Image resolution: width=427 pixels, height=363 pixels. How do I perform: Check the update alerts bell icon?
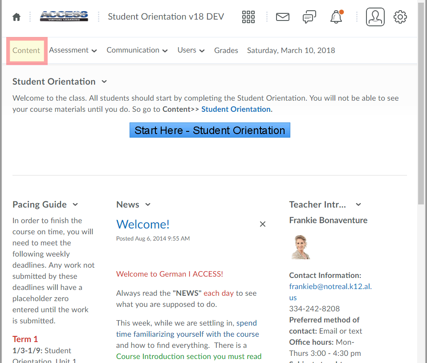point(336,17)
